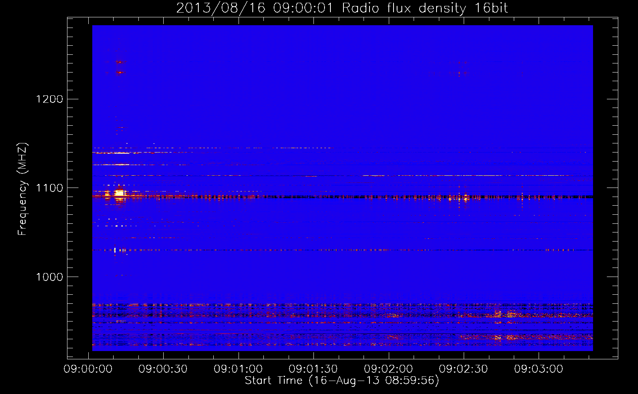Screen dimensions: 638x394
Task: Click the yellow emission patch near 960 MHz
Action: point(507,314)
